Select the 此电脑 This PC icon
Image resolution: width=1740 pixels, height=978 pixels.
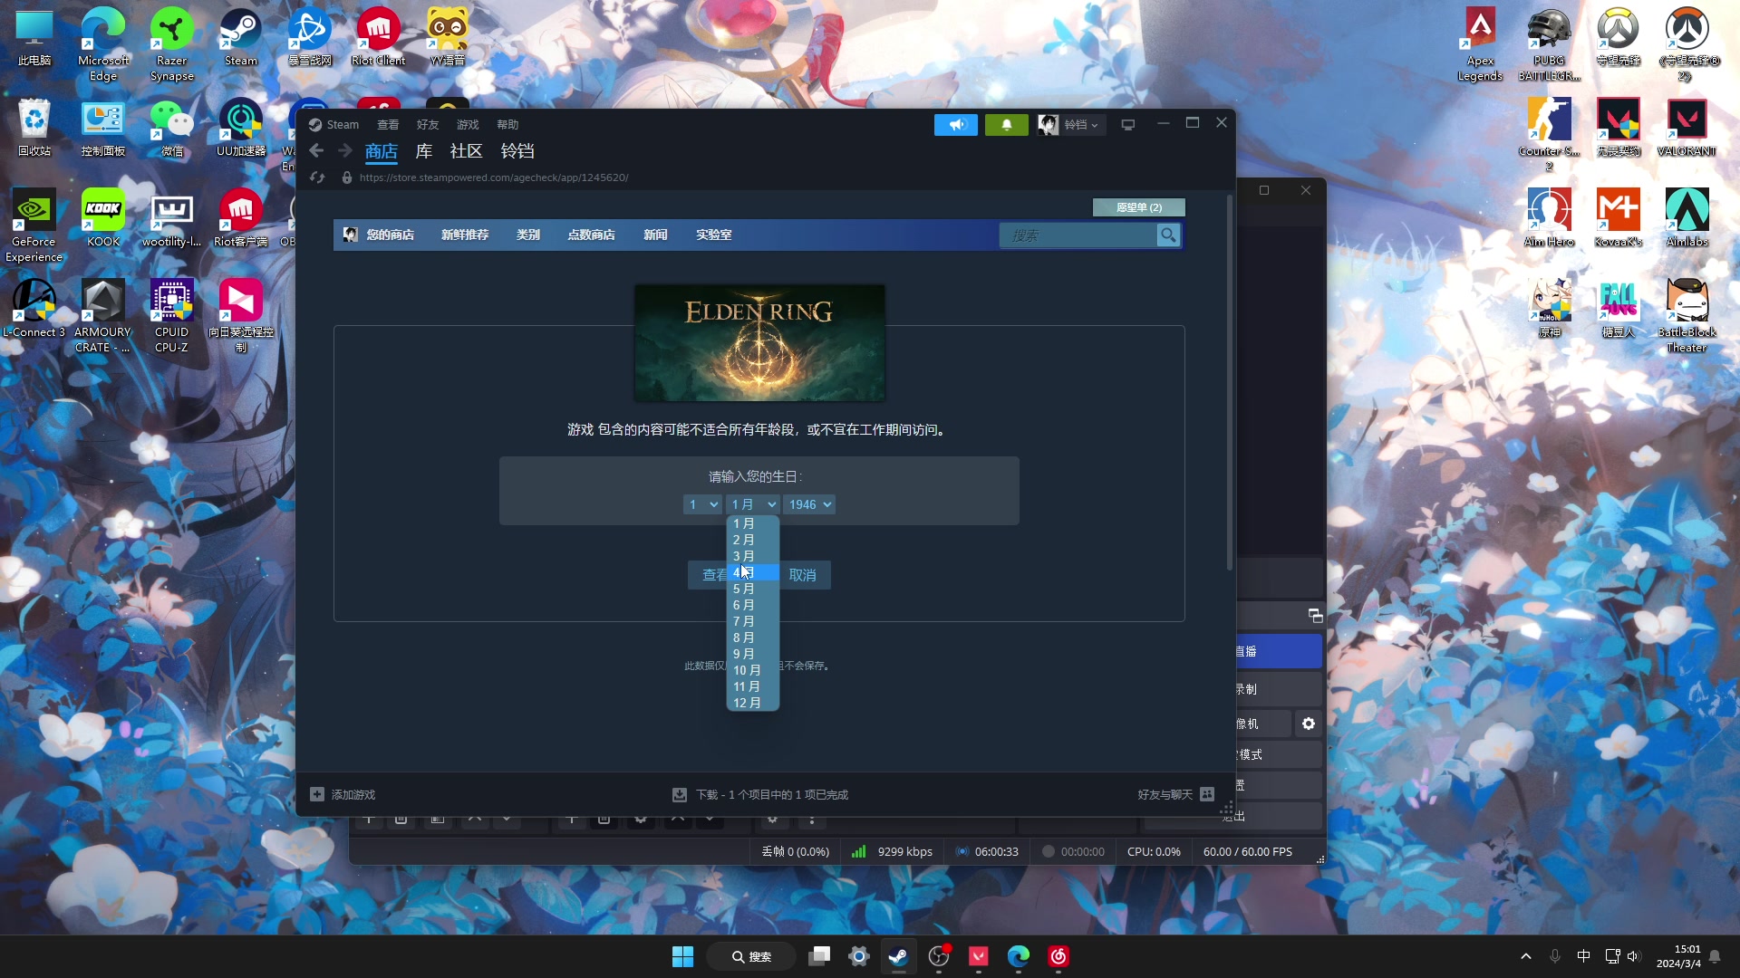pos(34,37)
